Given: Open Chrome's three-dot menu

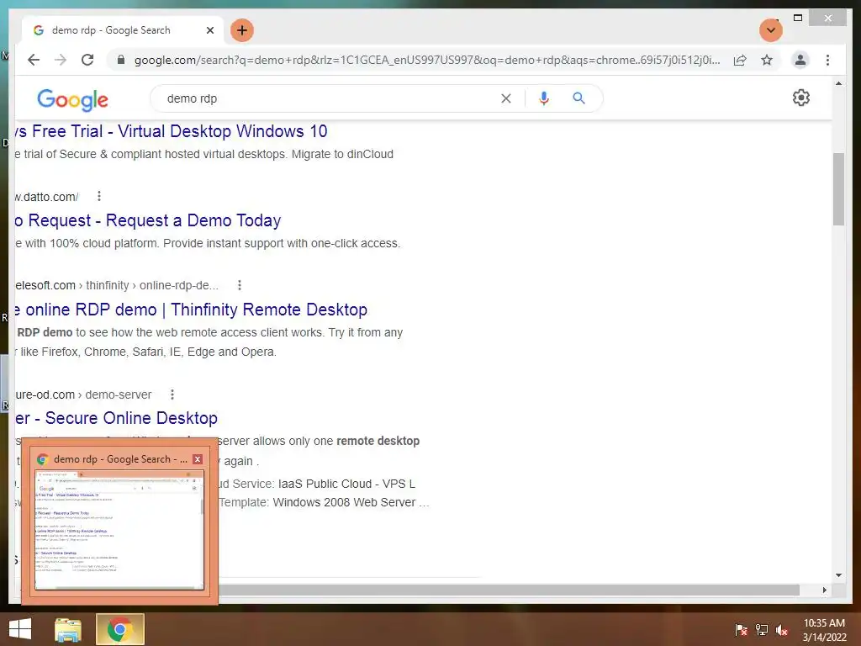Looking at the screenshot, I should [x=827, y=60].
